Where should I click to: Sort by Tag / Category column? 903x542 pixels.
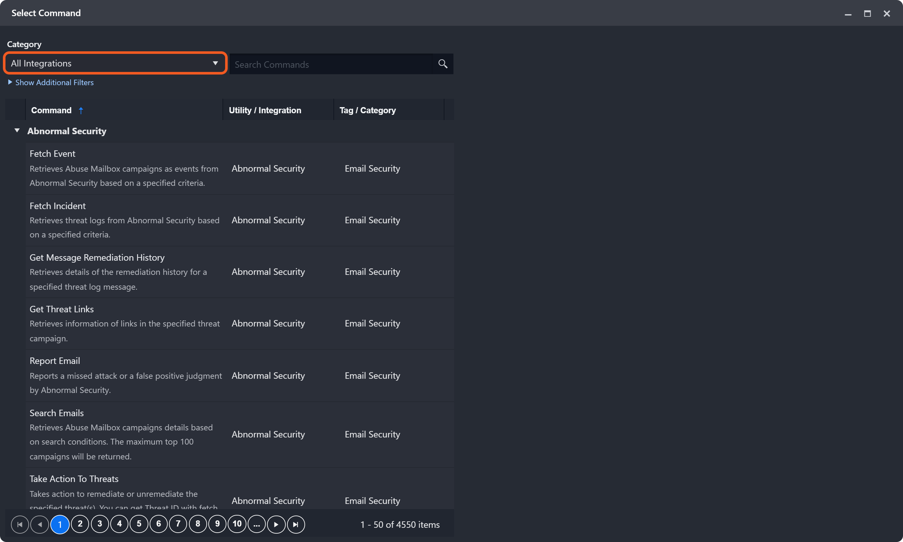pyautogui.click(x=367, y=110)
